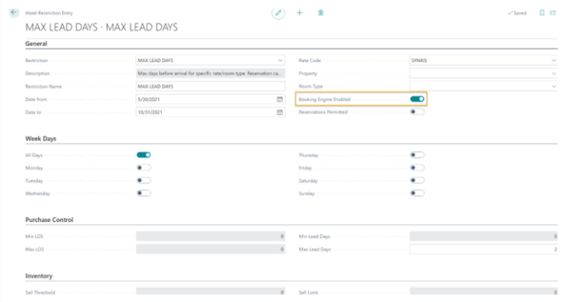Open the Room Type dropdown
This screenshot has height=302, width=566.
(554, 86)
